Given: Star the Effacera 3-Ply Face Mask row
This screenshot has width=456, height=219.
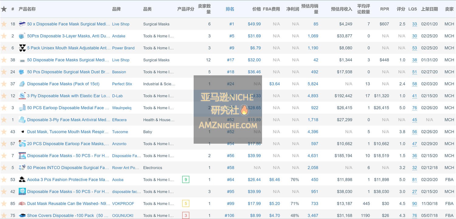Looking at the screenshot, I should (x=4, y=120).
